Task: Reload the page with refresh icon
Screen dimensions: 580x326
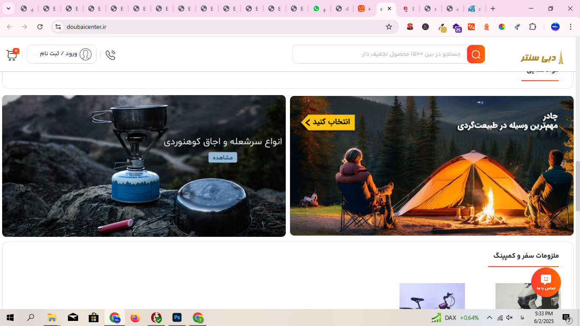Action: click(40, 27)
